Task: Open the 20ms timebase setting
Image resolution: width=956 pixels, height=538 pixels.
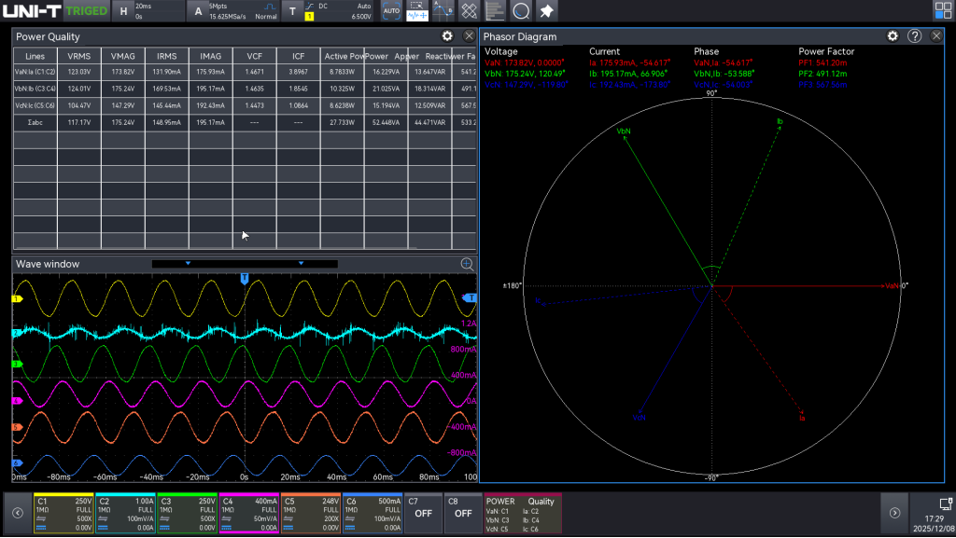Action: coord(144,7)
